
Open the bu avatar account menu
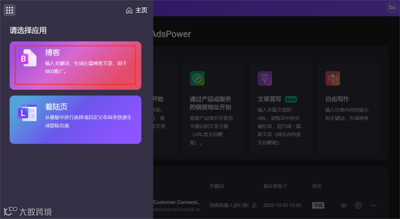click(x=392, y=7)
